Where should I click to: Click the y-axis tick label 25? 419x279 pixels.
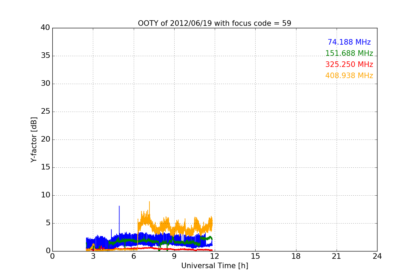point(45,112)
